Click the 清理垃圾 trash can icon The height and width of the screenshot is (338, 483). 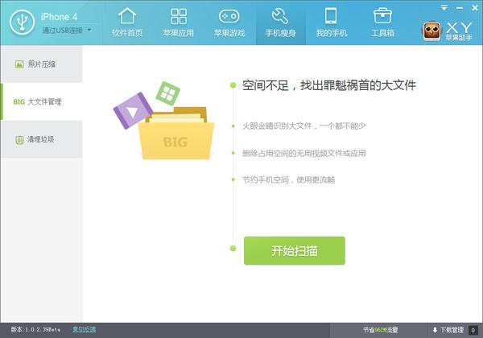pos(19,140)
